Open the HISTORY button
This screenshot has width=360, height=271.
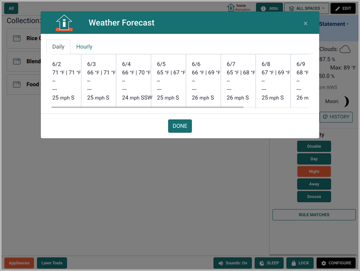tap(336, 117)
